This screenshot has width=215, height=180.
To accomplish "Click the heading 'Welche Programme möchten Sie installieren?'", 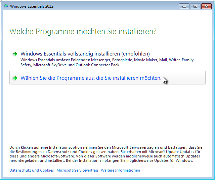I will (x=83, y=31).
